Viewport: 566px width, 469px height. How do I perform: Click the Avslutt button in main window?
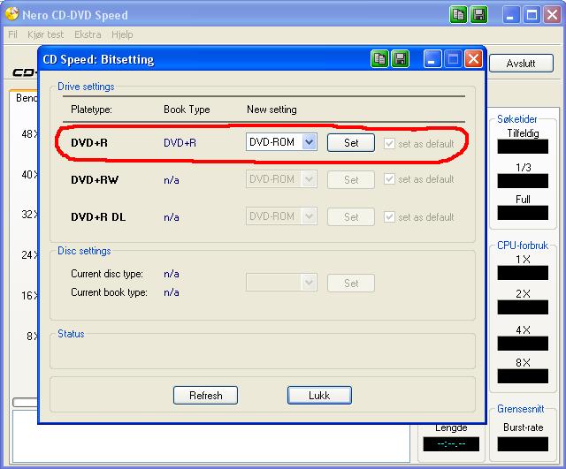tap(521, 64)
